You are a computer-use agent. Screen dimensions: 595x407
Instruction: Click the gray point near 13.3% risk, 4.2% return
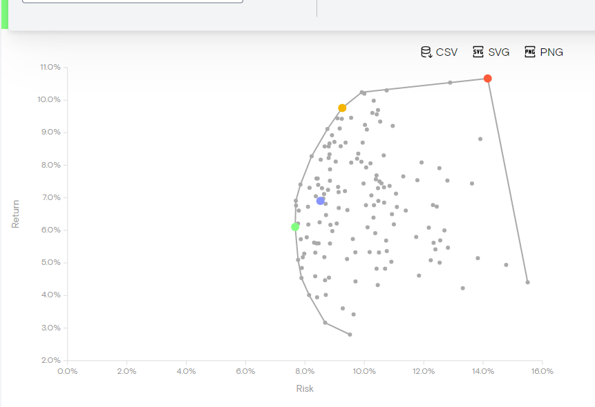pos(462,288)
